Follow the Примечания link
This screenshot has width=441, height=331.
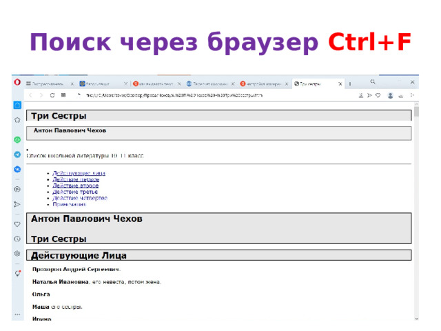click(69, 204)
